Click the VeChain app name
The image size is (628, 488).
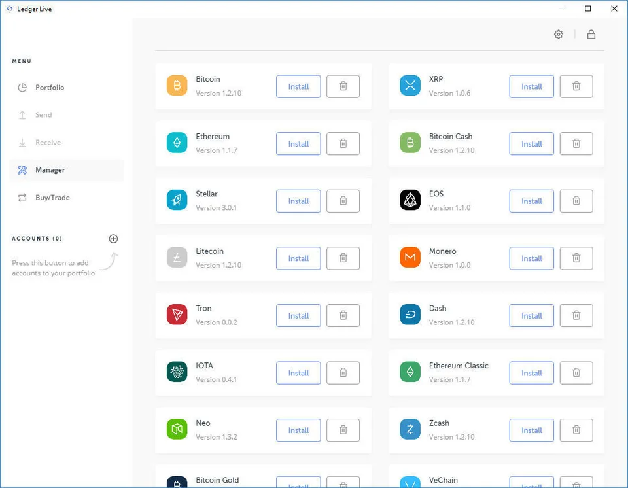pyautogui.click(x=443, y=480)
